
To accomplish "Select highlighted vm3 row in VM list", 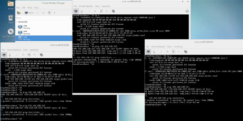I will 44,38.
